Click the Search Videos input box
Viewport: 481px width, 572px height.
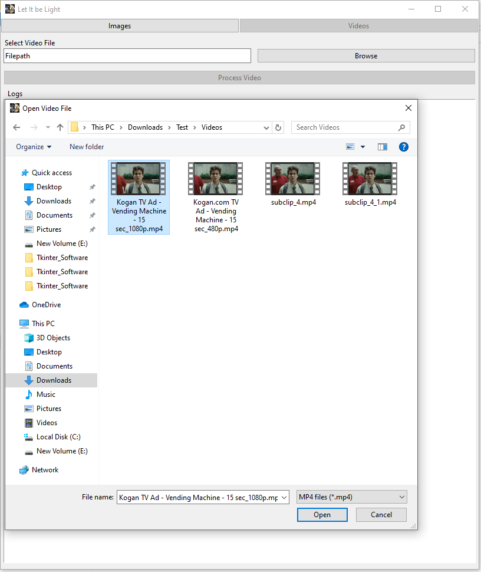pos(345,127)
